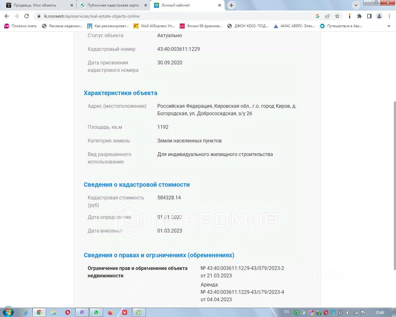Click the 'Актуально' status value

170,35
